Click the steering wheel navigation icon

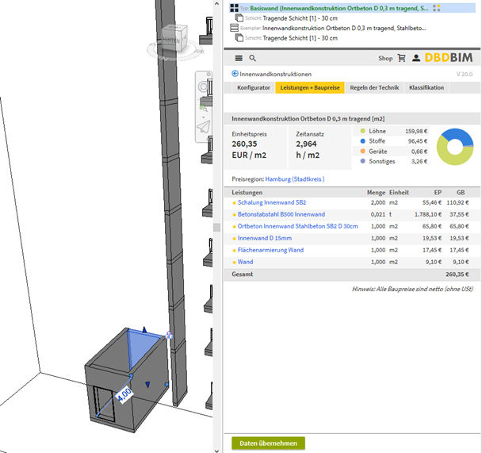pos(203,86)
